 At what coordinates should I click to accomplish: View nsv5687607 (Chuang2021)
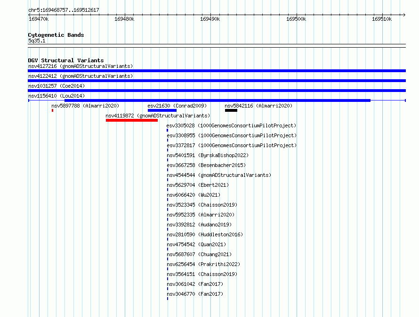pos(199,254)
